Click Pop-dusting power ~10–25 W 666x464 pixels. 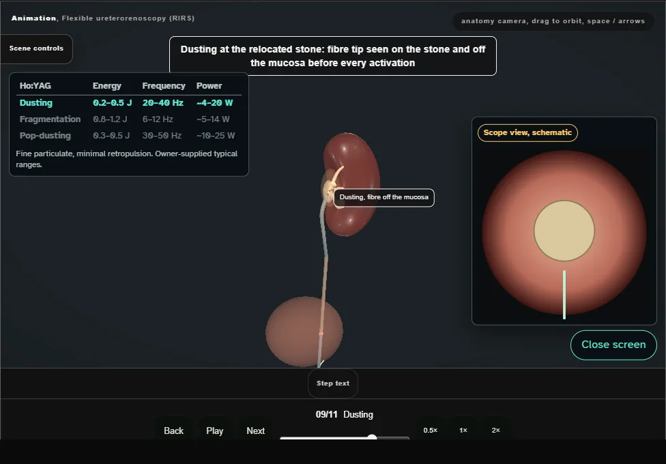point(216,136)
